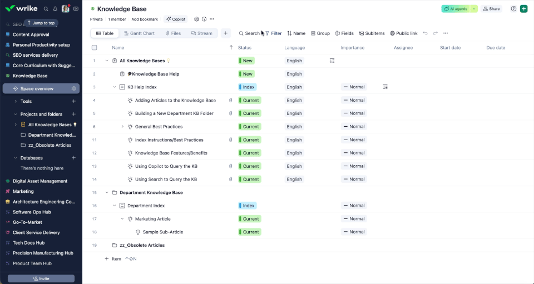Image resolution: width=534 pixels, height=284 pixels.
Task: Open the Filter option
Action: pos(274,33)
